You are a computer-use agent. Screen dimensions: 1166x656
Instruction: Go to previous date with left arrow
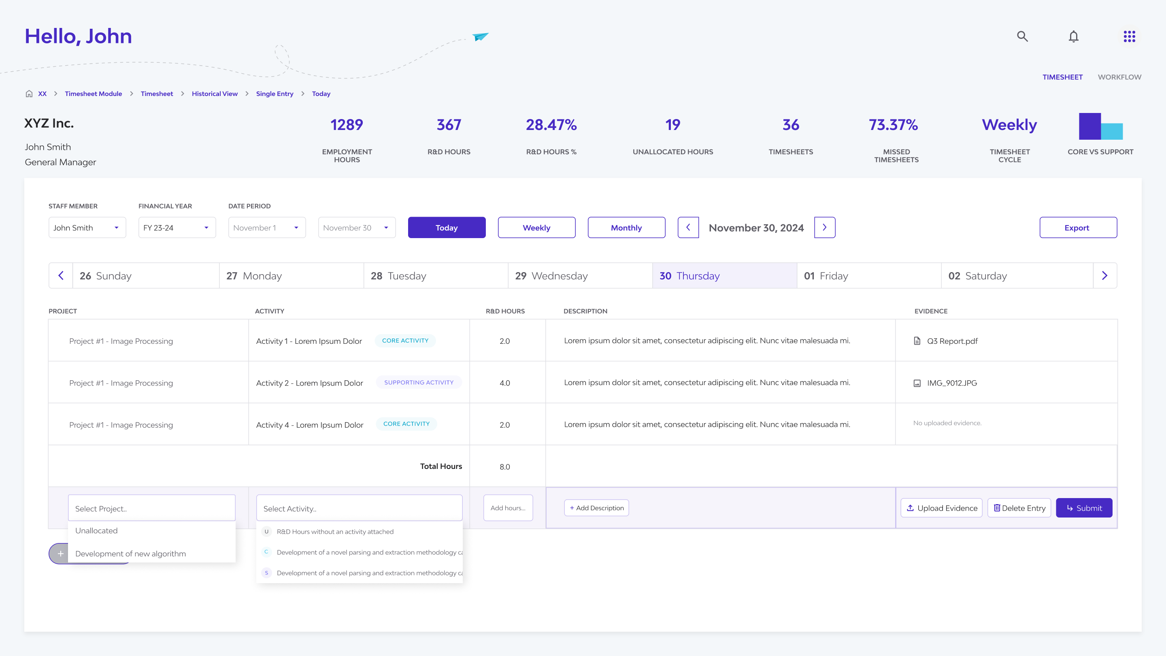coord(688,227)
